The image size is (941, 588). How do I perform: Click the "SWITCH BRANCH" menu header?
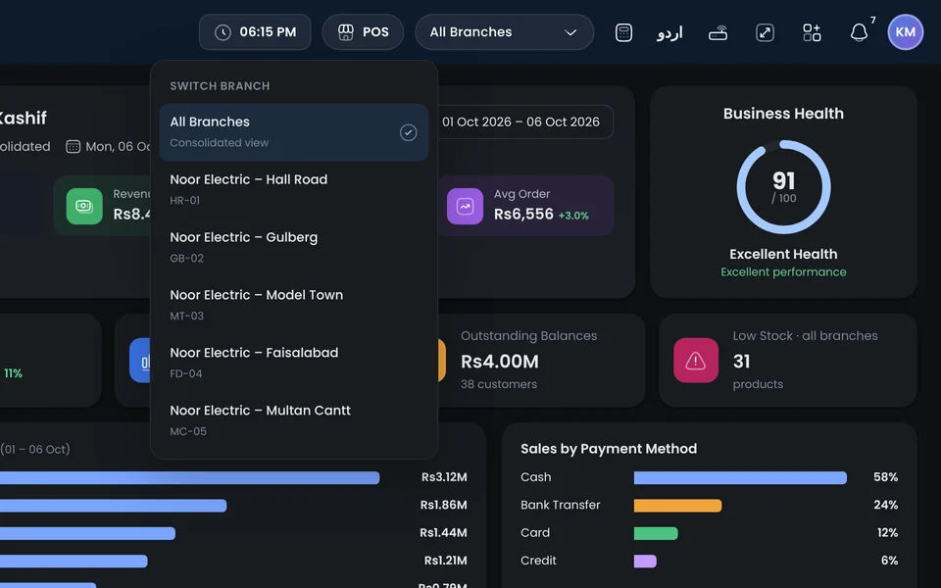point(220,86)
